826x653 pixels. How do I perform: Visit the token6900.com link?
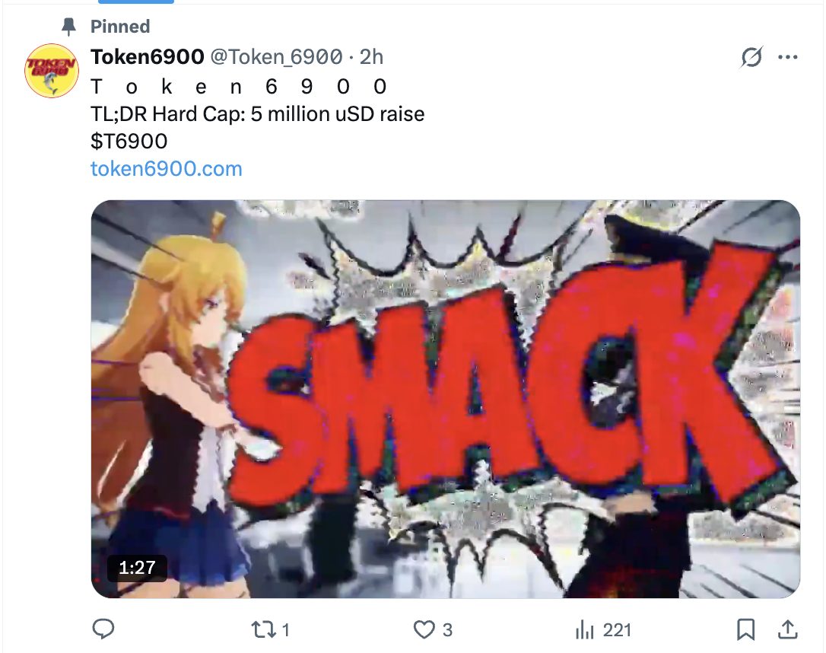166,168
